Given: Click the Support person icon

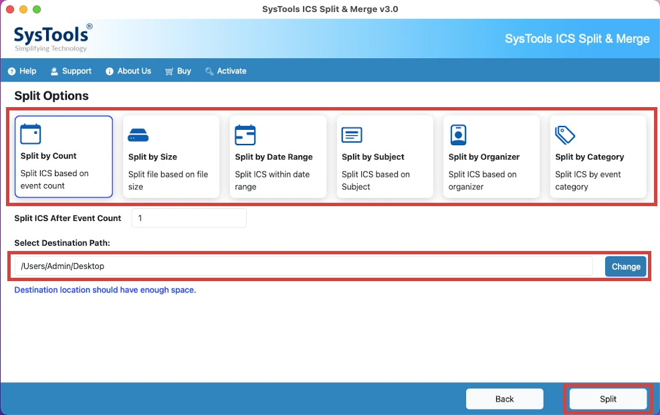Looking at the screenshot, I should (x=54, y=71).
